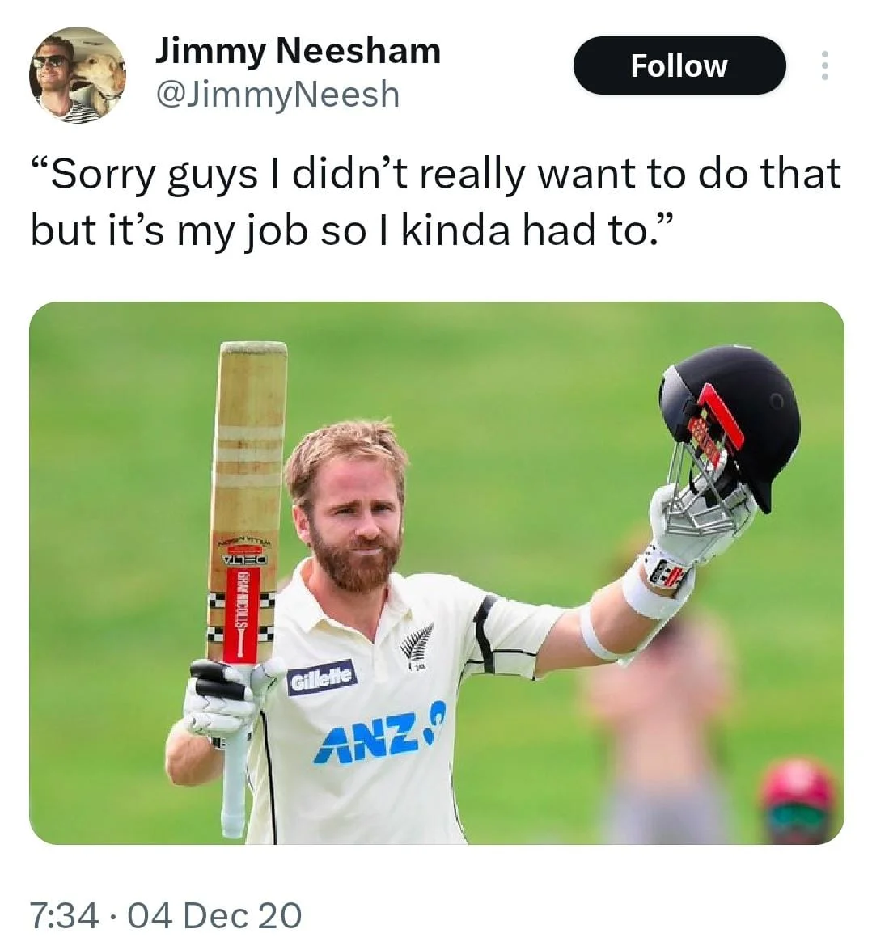Click the Gillette logo on the shirt
Viewport: 872px width, 950px height.
[322, 678]
